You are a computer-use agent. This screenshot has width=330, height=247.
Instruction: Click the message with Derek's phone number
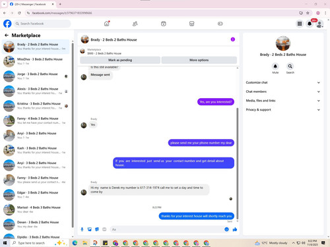(148, 190)
